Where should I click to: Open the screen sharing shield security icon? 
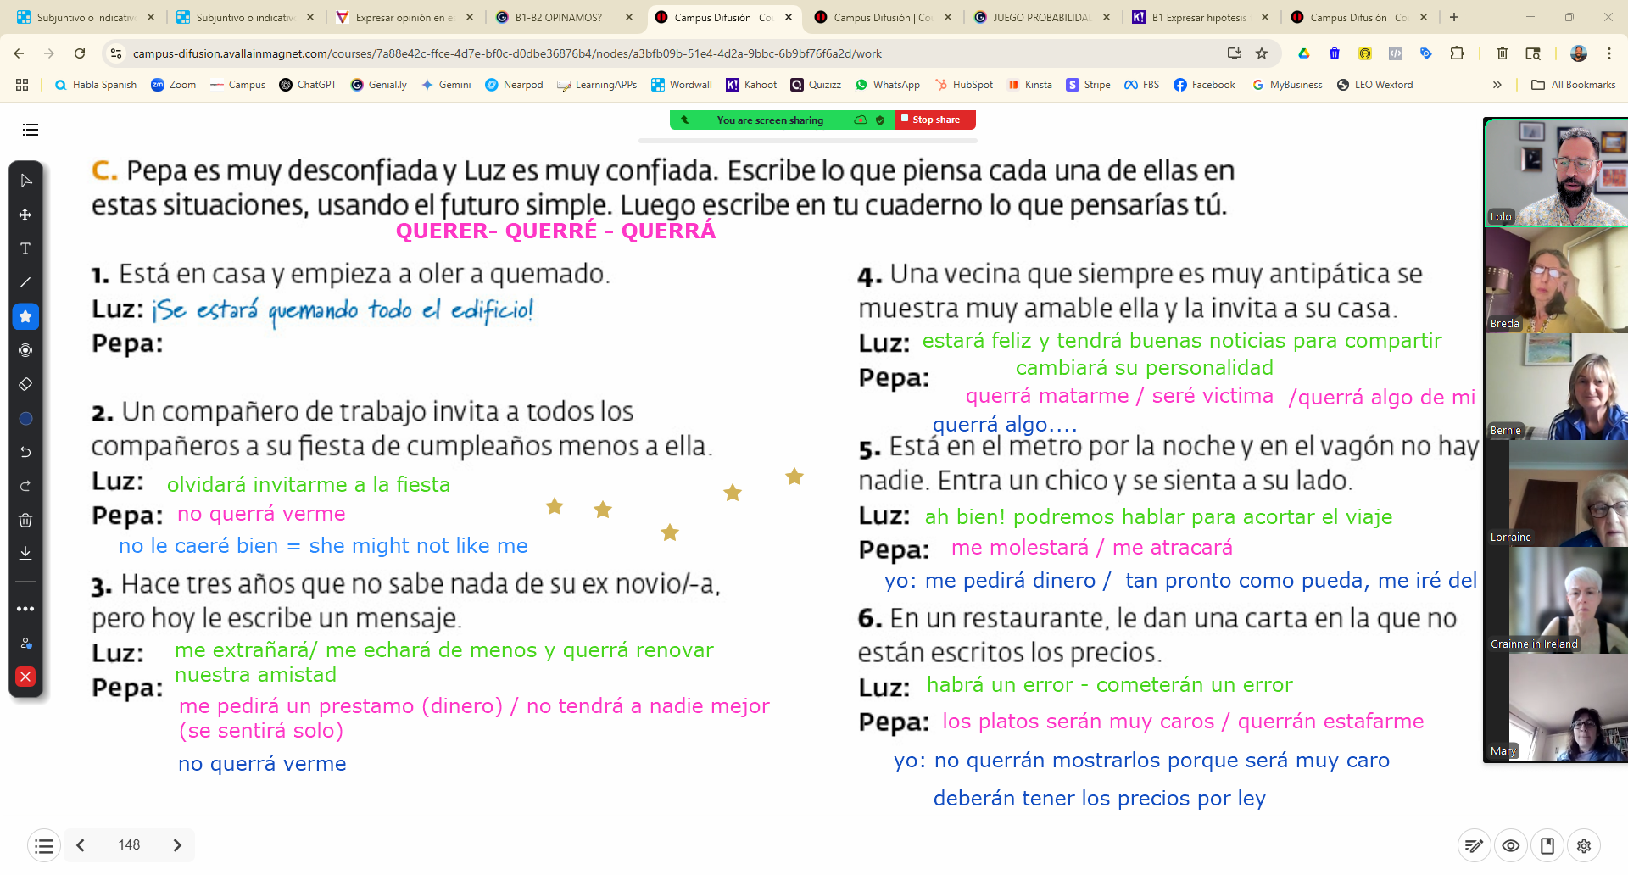pyautogui.click(x=880, y=120)
